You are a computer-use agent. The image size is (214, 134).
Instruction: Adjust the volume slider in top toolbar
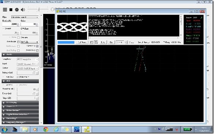[x=38, y=9]
